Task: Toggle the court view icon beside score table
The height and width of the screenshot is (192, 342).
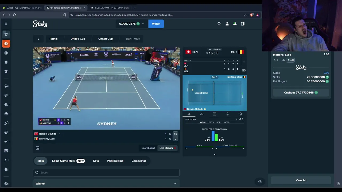Action: (x=244, y=70)
